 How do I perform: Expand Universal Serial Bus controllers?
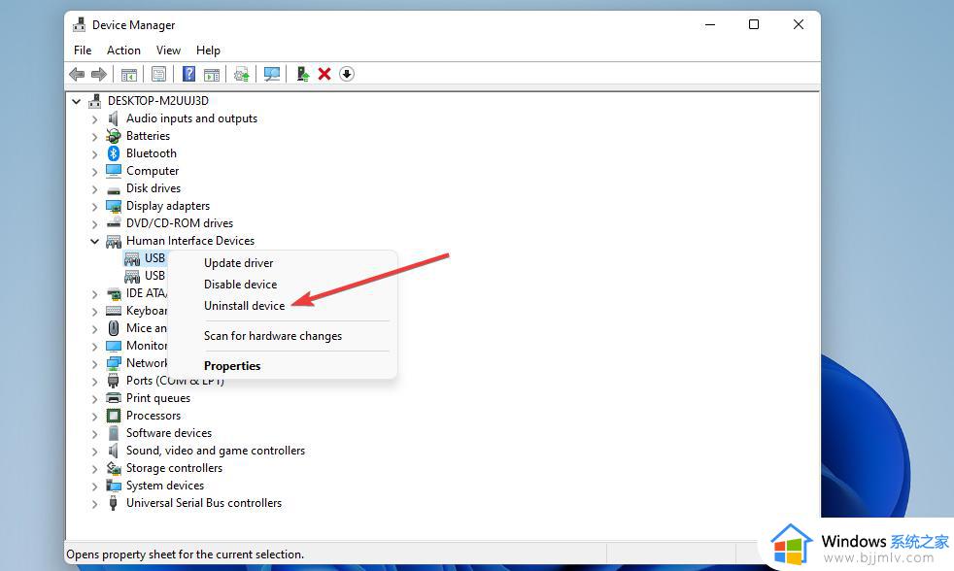(94, 504)
